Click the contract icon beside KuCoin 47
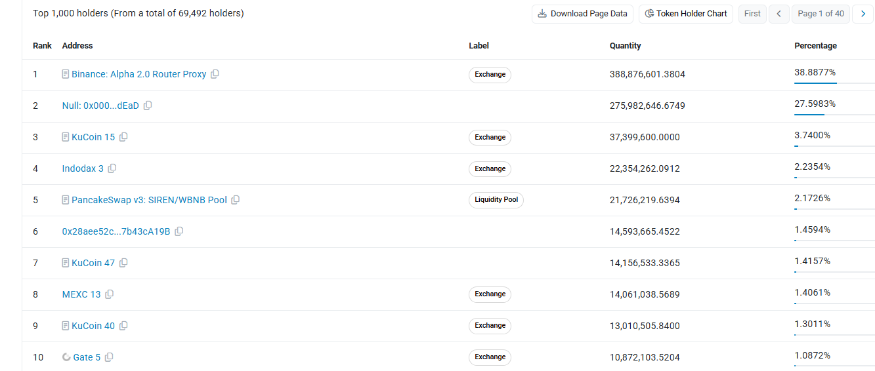This screenshot has width=875, height=371. [x=66, y=263]
